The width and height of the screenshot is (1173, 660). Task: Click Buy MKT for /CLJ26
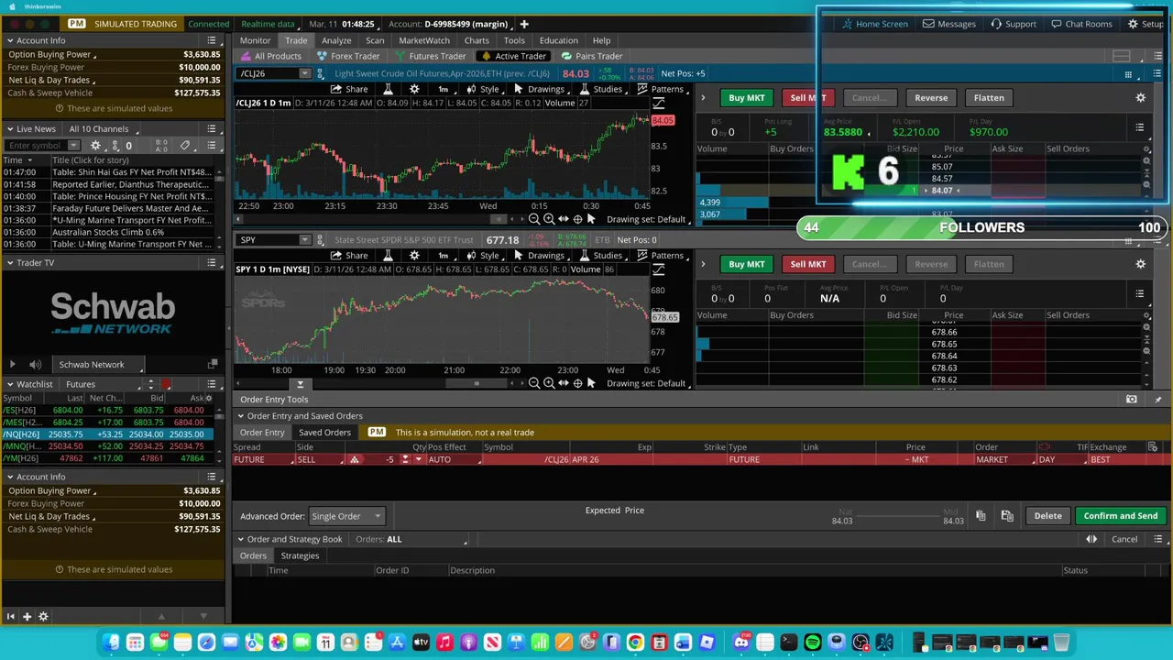tap(746, 98)
